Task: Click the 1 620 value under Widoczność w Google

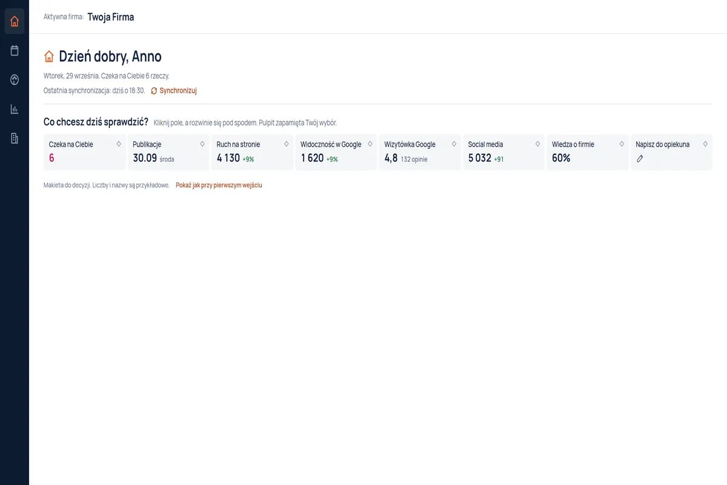Action: [312, 158]
